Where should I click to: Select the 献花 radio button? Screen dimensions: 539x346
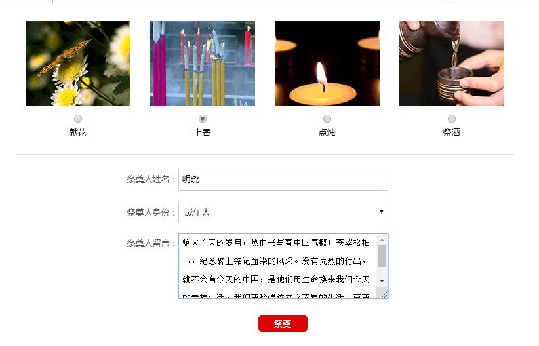(78, 119)
